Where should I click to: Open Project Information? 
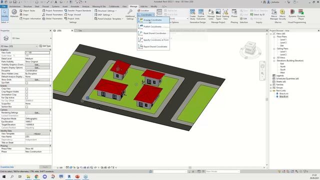point(30,18)
